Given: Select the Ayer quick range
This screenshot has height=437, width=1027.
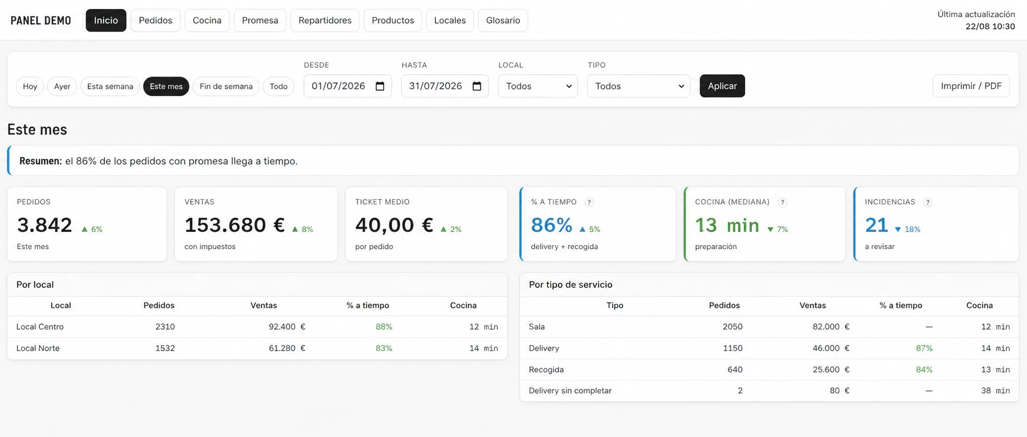Looking at the screenshot, I should click(62, 86).
